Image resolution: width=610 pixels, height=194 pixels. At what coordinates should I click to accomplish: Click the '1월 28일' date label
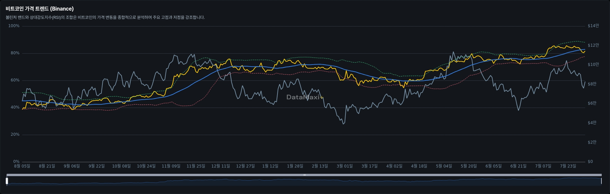pyautogui.click(x=295, y=166)
